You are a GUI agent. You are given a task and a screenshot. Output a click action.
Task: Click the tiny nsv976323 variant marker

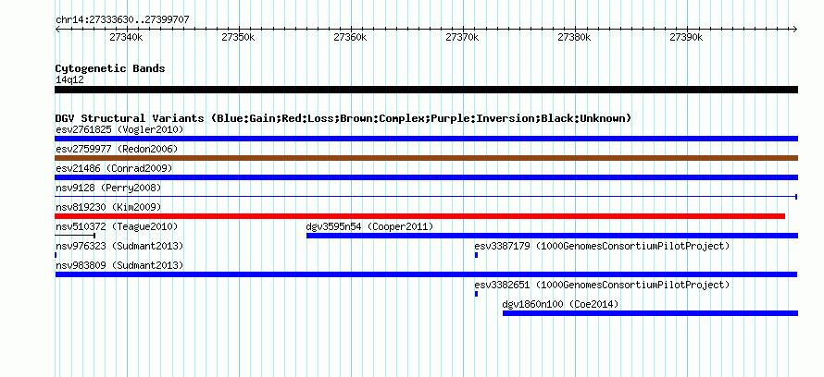[x=56, y=255]
